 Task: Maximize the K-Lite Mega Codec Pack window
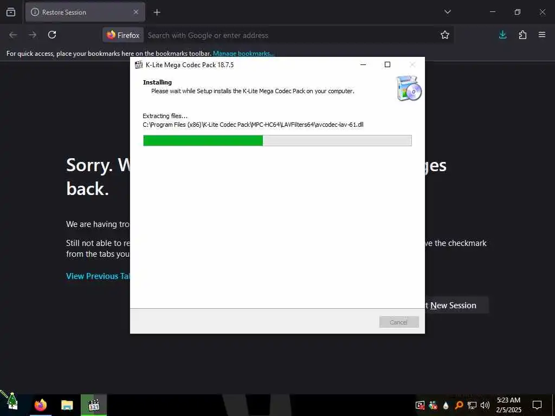tap(387, 64)
